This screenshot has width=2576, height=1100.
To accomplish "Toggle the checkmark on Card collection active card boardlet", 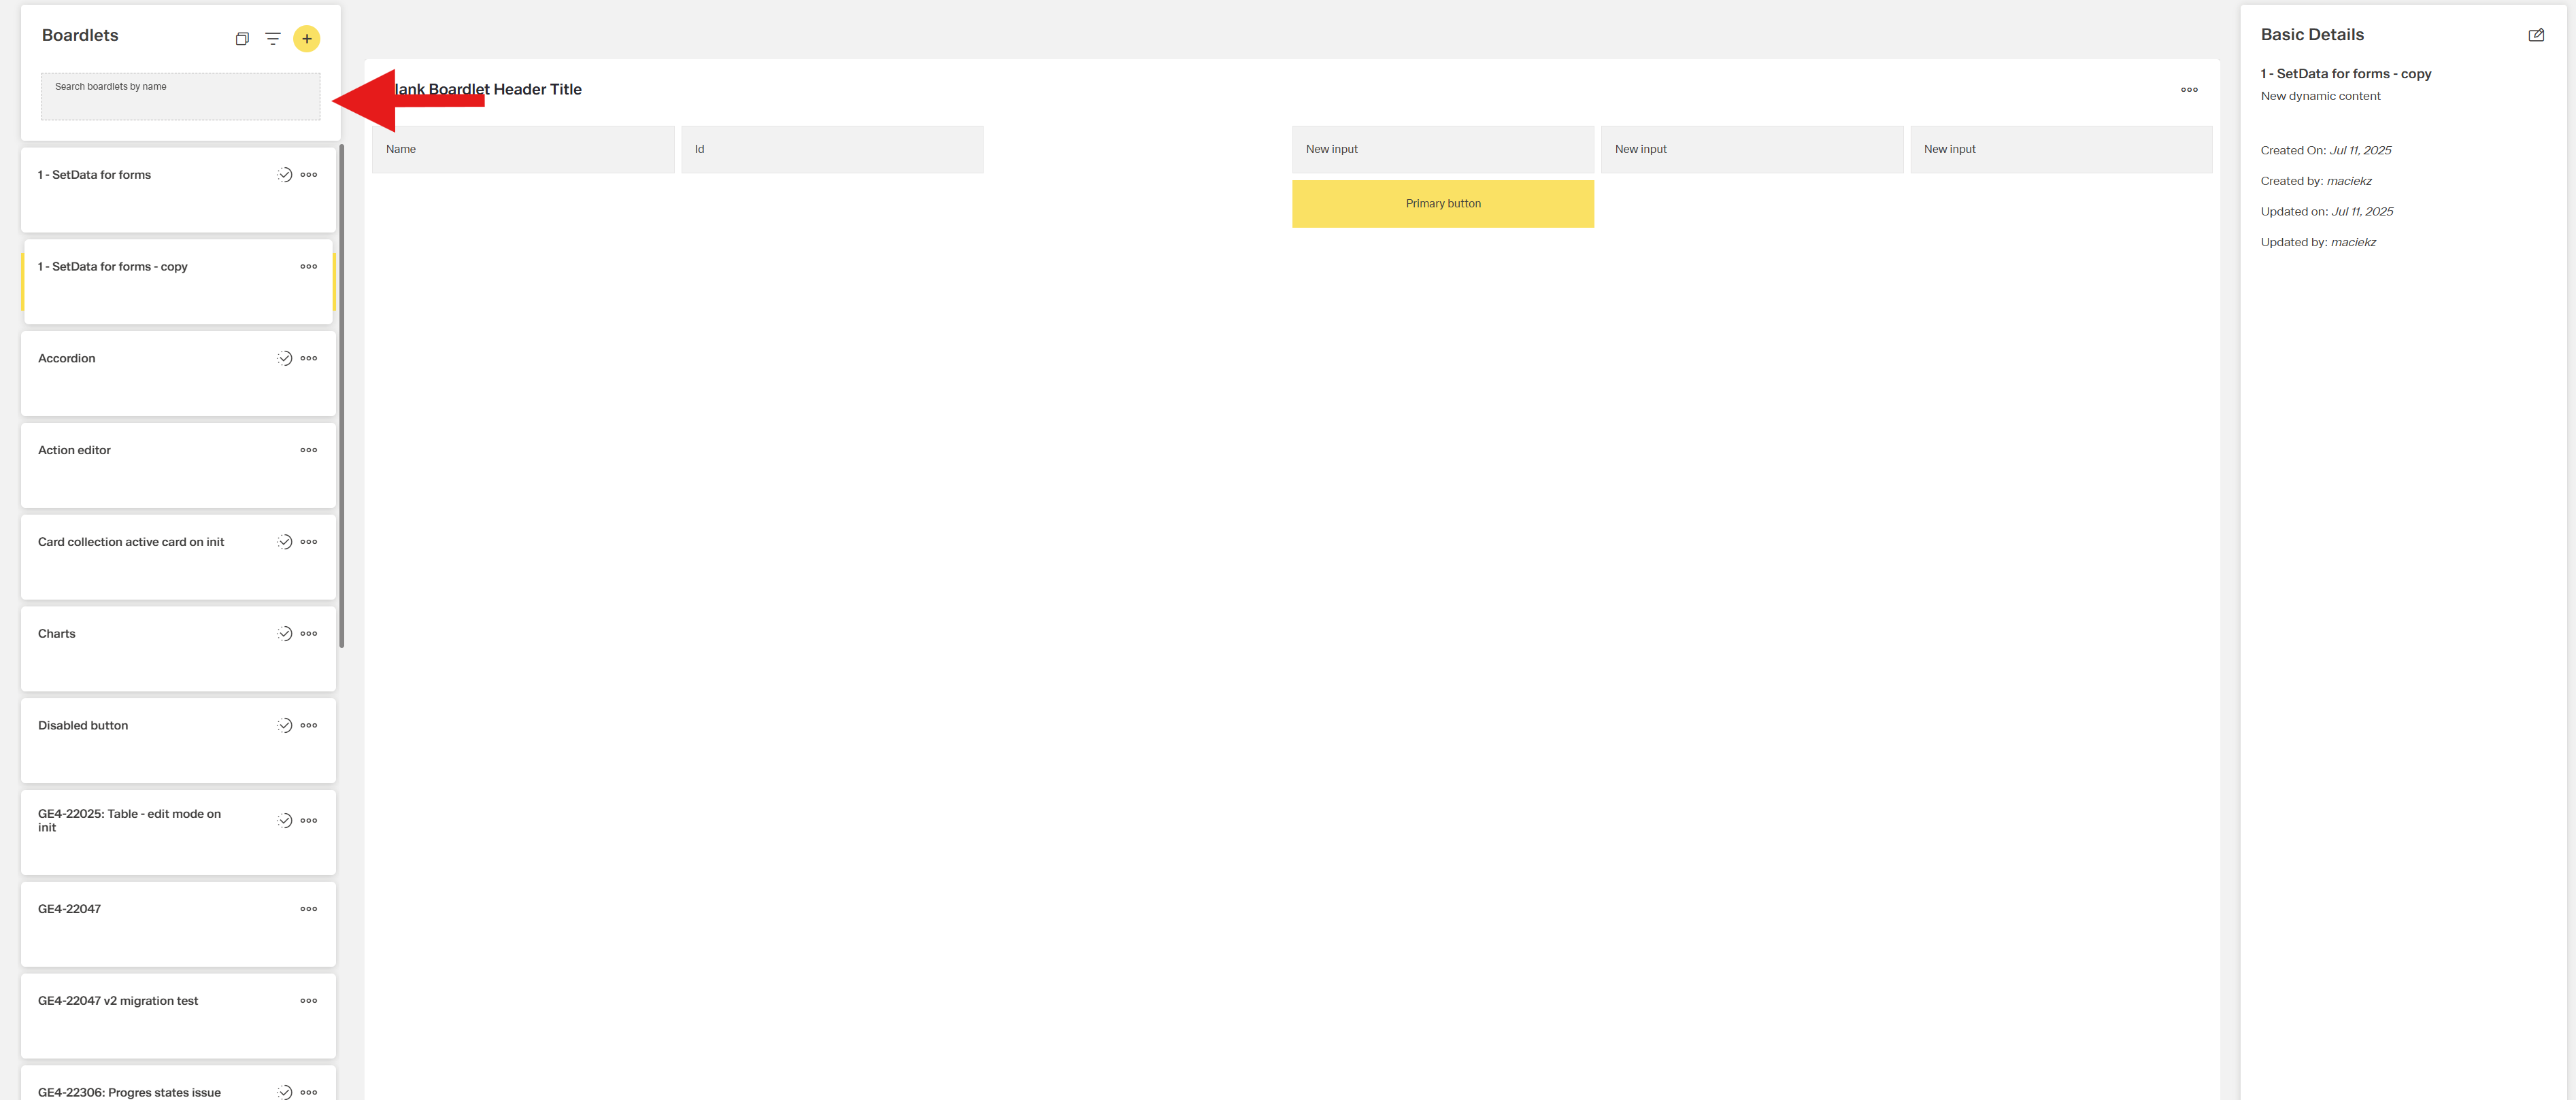I will point(283,542).
